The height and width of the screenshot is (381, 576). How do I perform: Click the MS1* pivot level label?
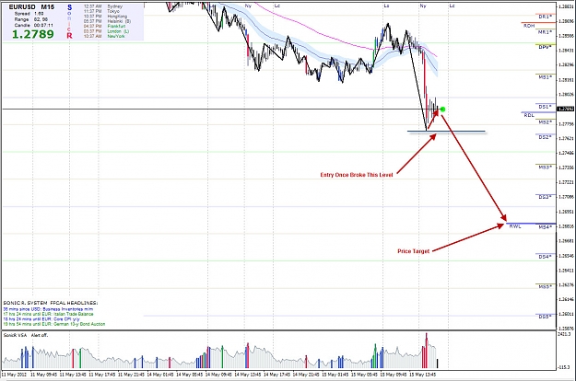pyautogui.click(x=546, y=77)
